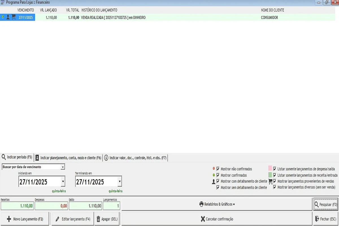The width and height of the screenshot is (339, 226).
Task: Click the shopping cart icon in first row
Action: (x=14, y=17)
